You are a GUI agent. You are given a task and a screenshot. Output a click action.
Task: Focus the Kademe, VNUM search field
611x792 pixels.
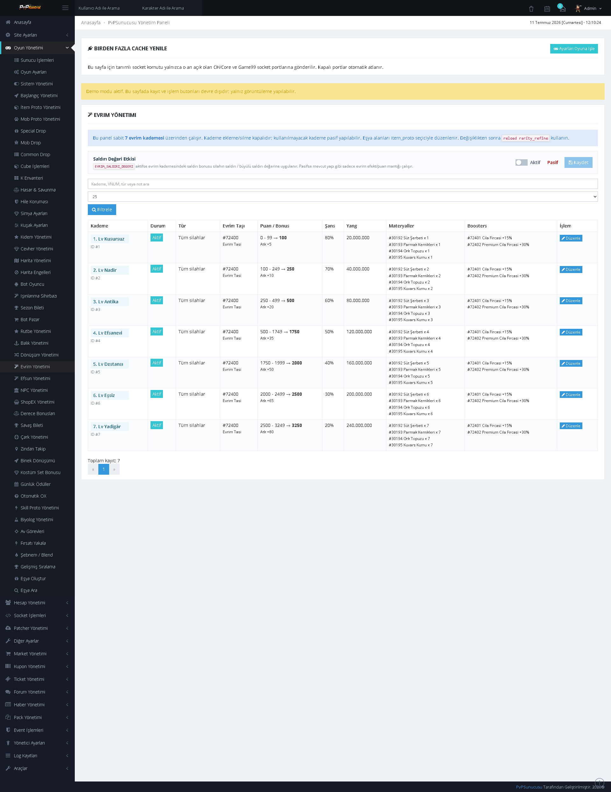tap(343, 184)
